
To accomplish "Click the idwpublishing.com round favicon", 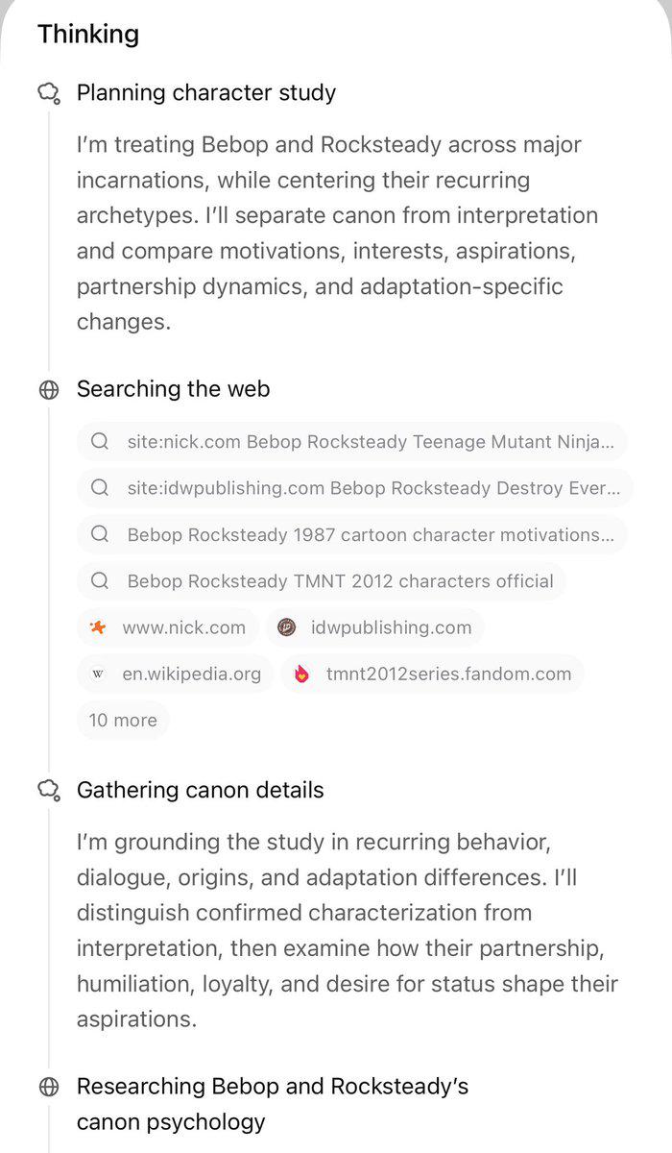I will [x=286, y=627].
